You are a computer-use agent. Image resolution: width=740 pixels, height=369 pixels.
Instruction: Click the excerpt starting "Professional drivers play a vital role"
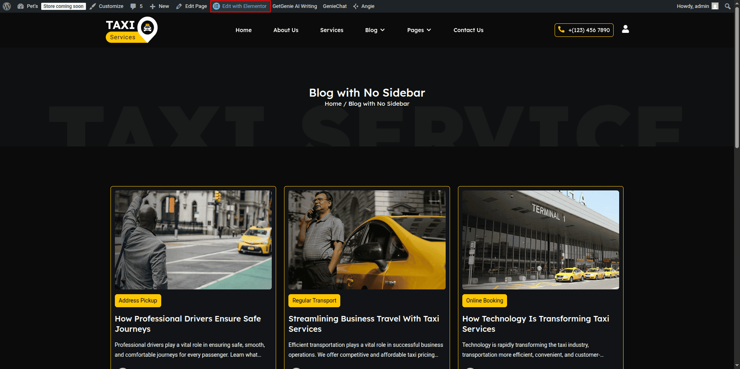point(190,350)
